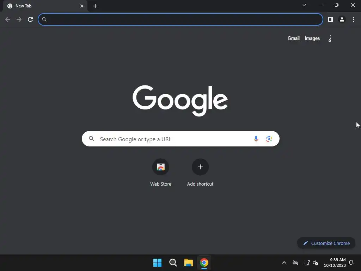Open the Chrome three-dot menu
Viewport: 361px width, 271px height.
pyautogui.click(x=353, y=19)
